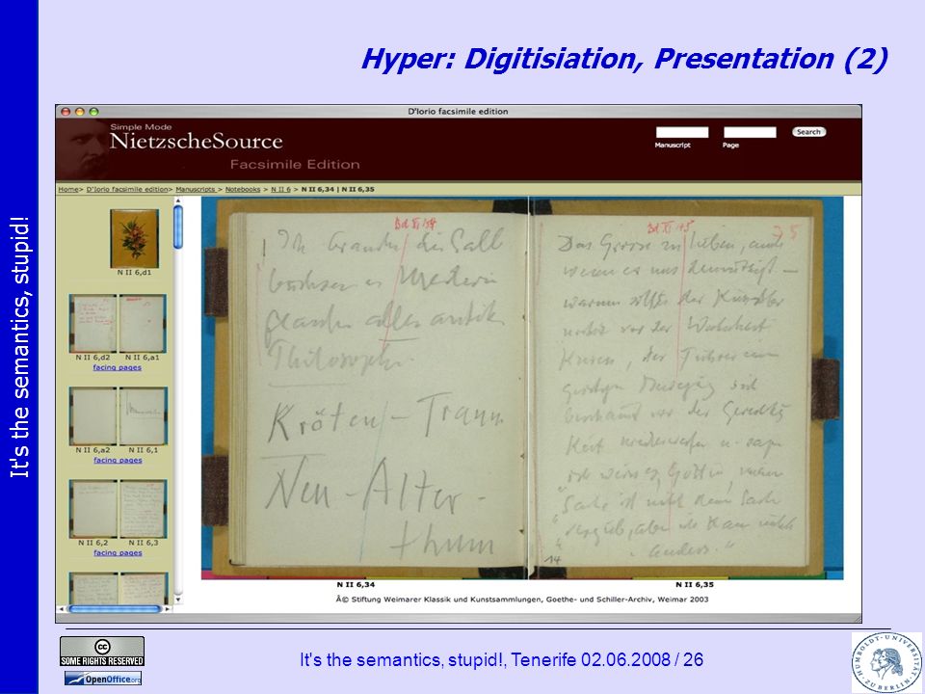Click the Facsimile Edition header text

tap(295, 165)
